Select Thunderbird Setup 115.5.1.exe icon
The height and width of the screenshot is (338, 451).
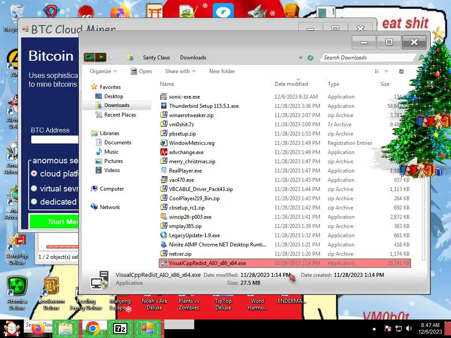(x=164, y=106)
